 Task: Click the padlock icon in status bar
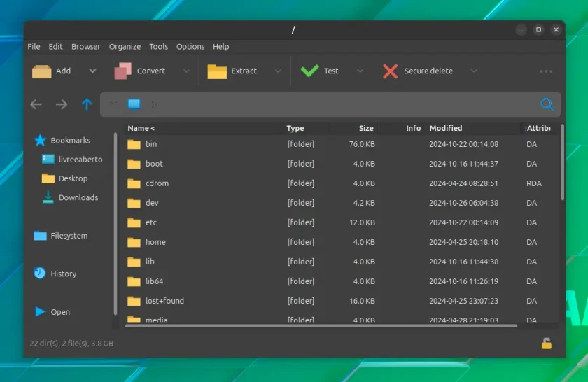[547, 343]
